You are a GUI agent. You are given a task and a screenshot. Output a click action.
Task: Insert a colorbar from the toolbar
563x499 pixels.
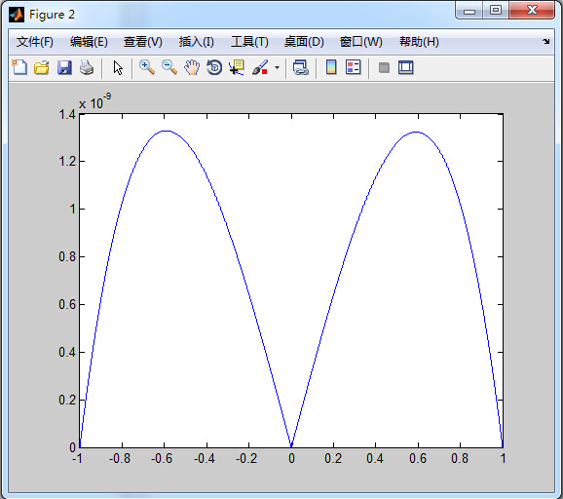coord(331,67)
